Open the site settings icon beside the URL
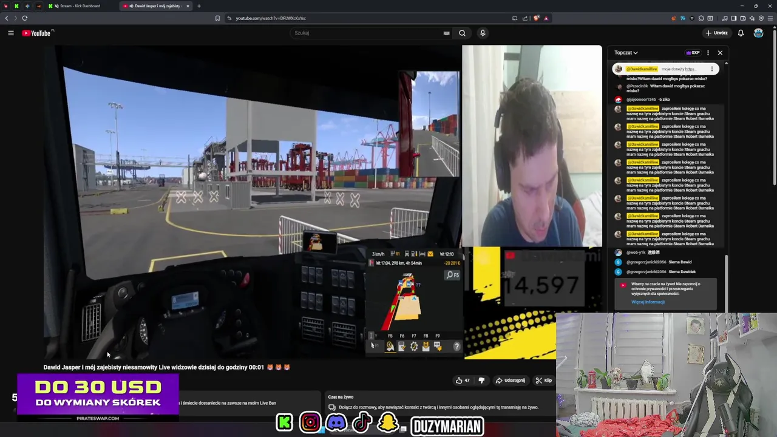The image size is (777, 437). 229,18
